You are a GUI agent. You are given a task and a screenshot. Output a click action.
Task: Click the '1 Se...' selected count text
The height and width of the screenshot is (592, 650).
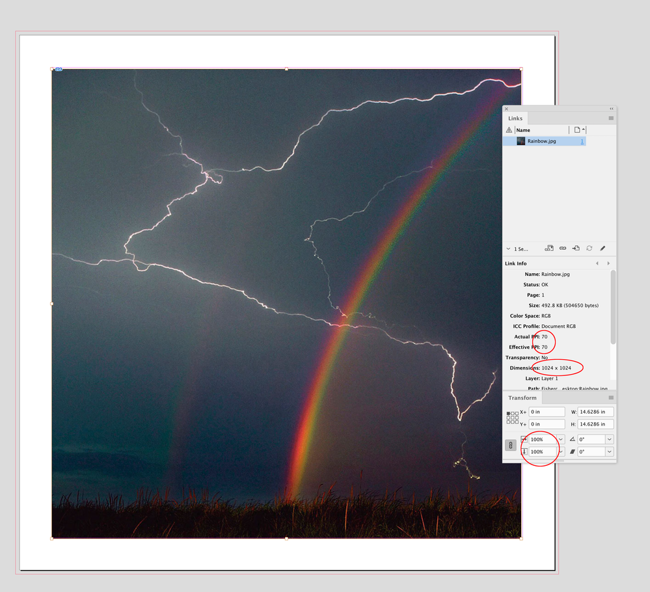(521, 249)
